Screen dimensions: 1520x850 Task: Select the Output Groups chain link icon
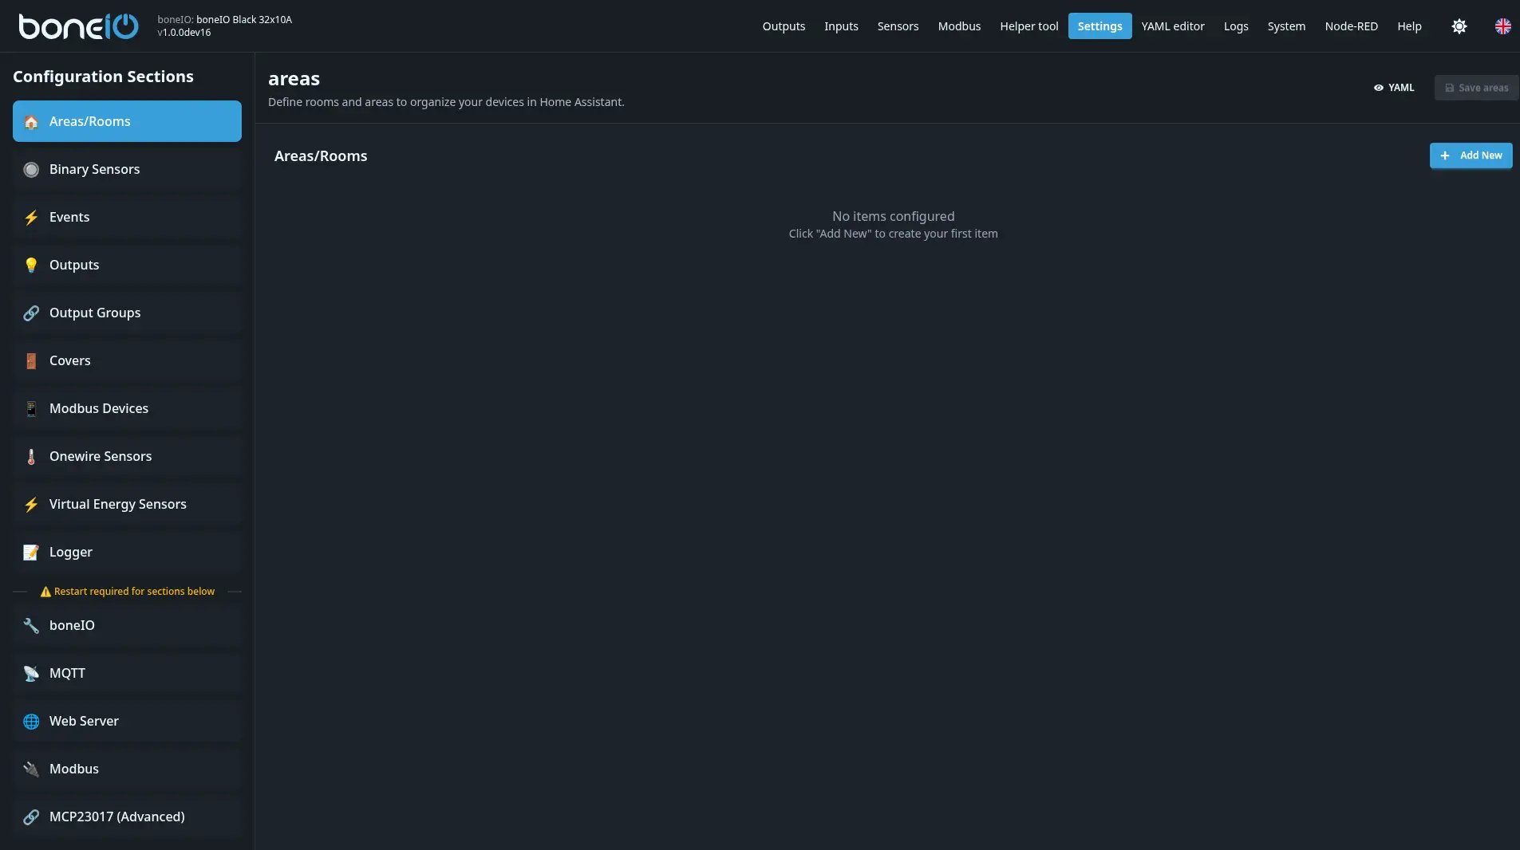pos(31,313)
